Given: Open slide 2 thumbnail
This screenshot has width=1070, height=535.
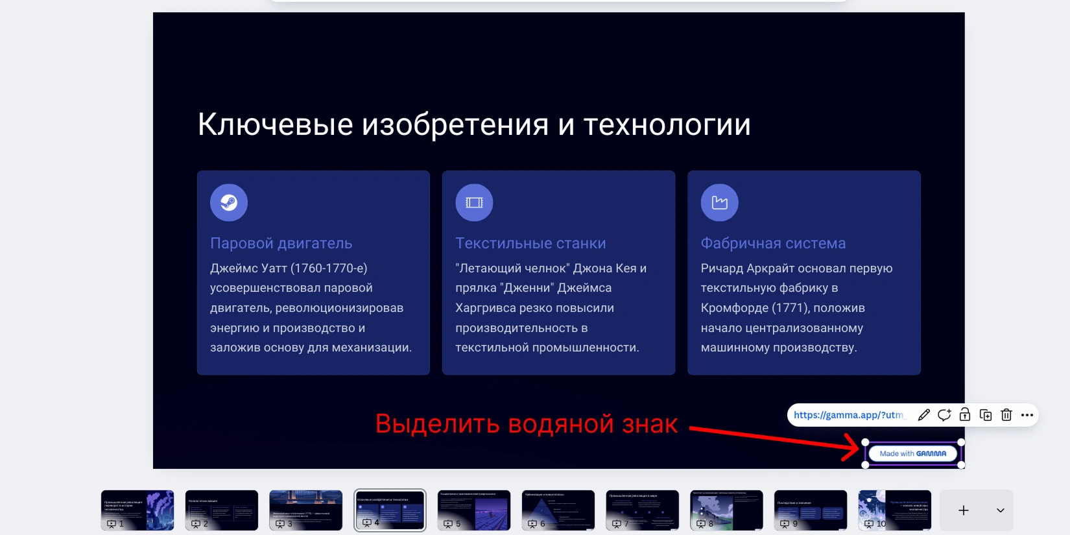Looking at the screenshot, I should coord(222,510).
